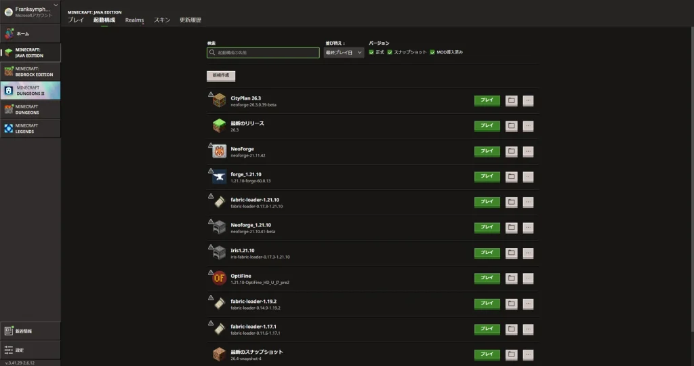
Task: Click the CityPlan 26.3 bookshelf icon
Action: 219,100
